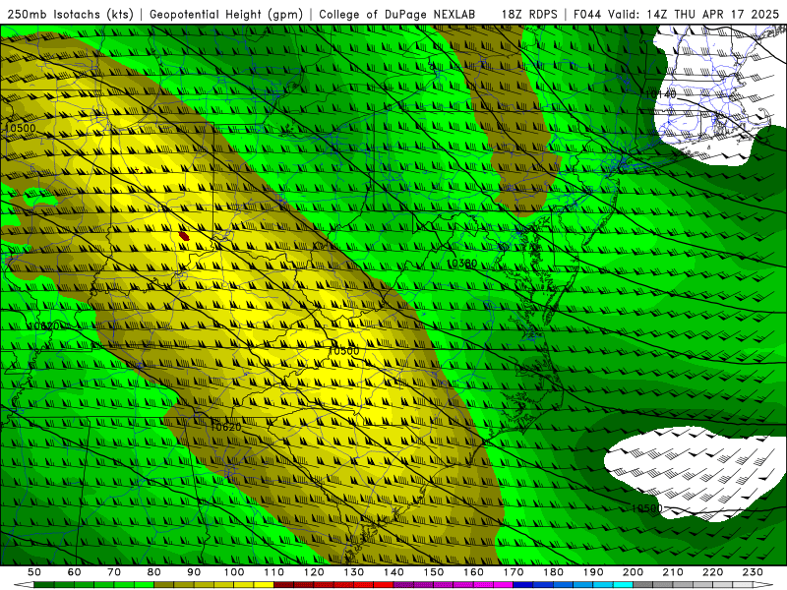Click the "Valid: 14Z THU APR 17 2025" text
This screenshot has height=590, width=787.
coord(694,14)
